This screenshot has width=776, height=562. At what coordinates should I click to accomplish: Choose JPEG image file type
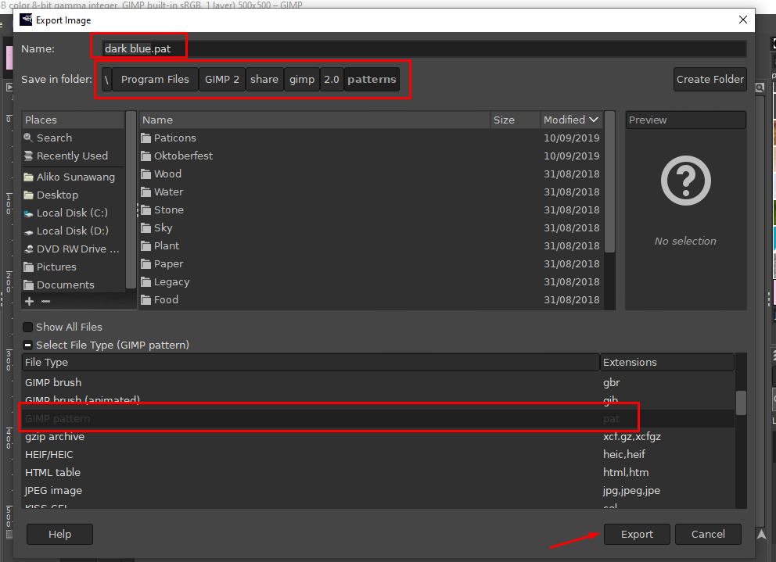click(x=378, y=490)
